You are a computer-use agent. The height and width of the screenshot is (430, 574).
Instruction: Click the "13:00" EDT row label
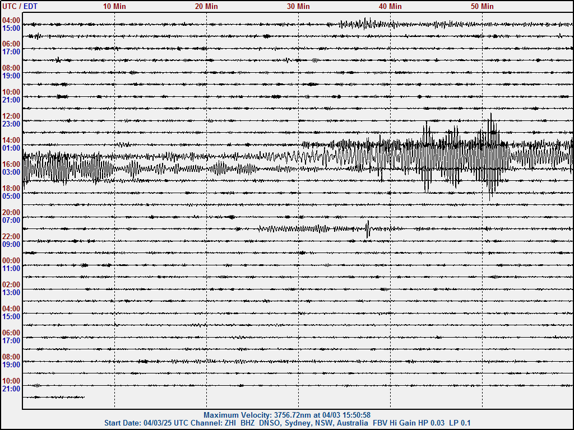pyautogui.click(x=11, y=293)
